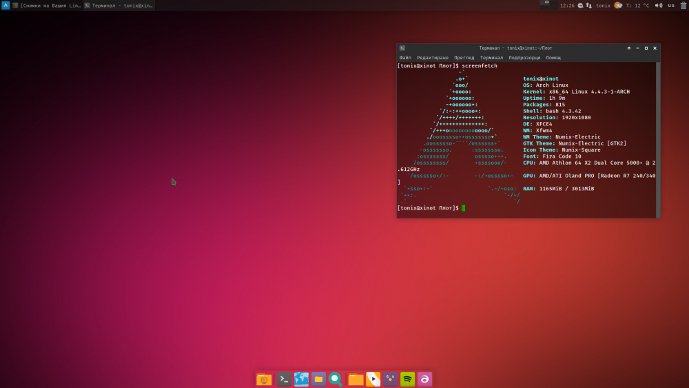
Task: Click the volume speaker icon
Action: coord(659,6)
